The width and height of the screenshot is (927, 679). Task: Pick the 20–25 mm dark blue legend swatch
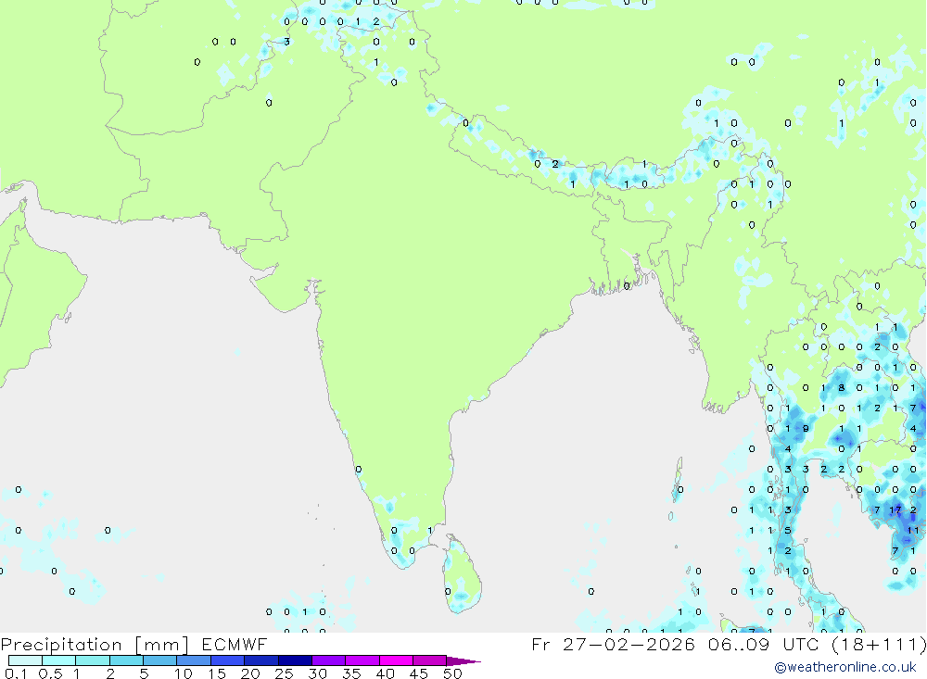(260, 660)
